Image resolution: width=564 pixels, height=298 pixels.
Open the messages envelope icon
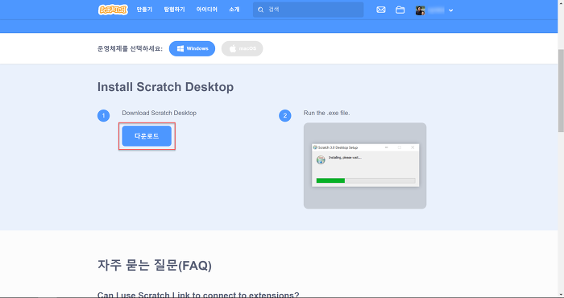tap(381, 10)
